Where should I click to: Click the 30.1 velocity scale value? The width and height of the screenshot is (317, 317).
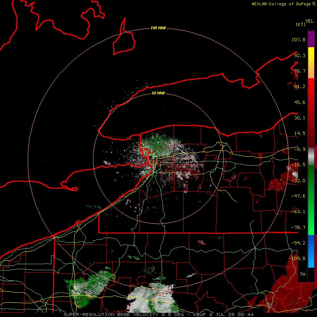pyautogui.click(x=300, y=118)
